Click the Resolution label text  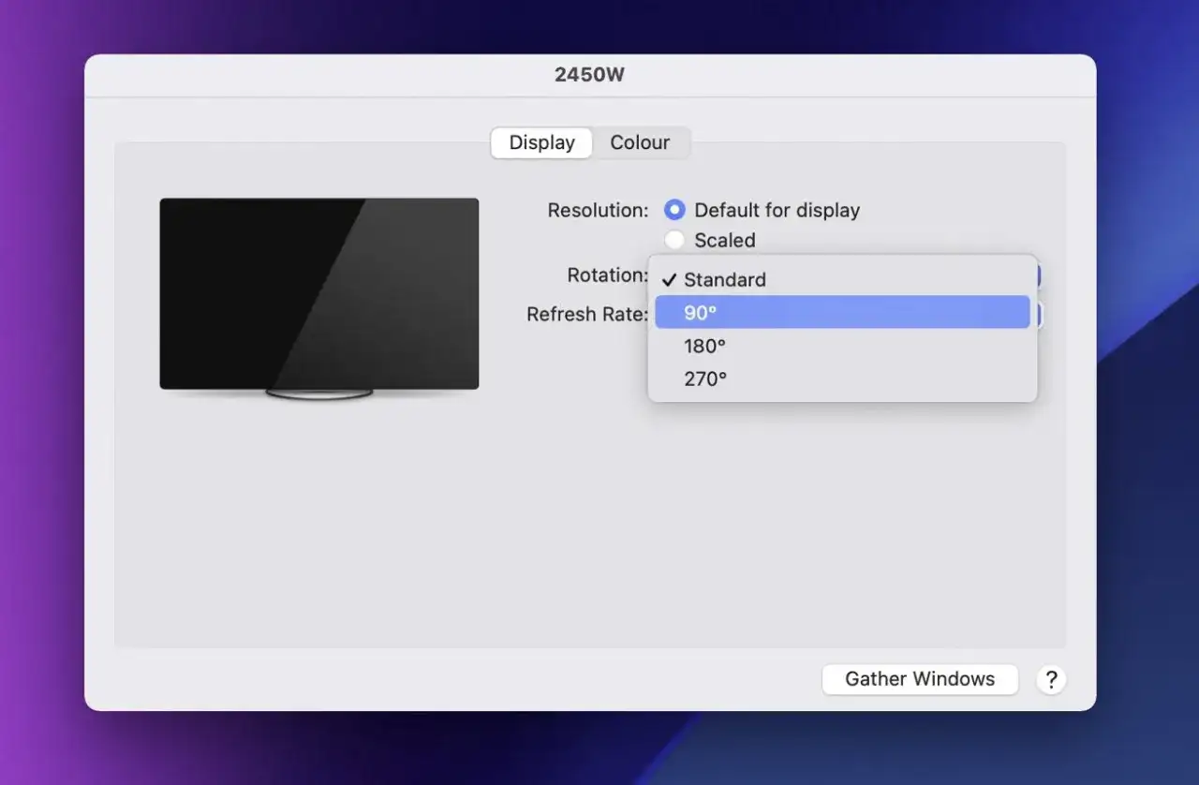[598, 211]
